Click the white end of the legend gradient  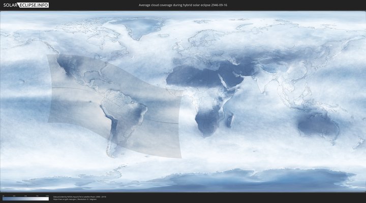[x=47, y=199]
